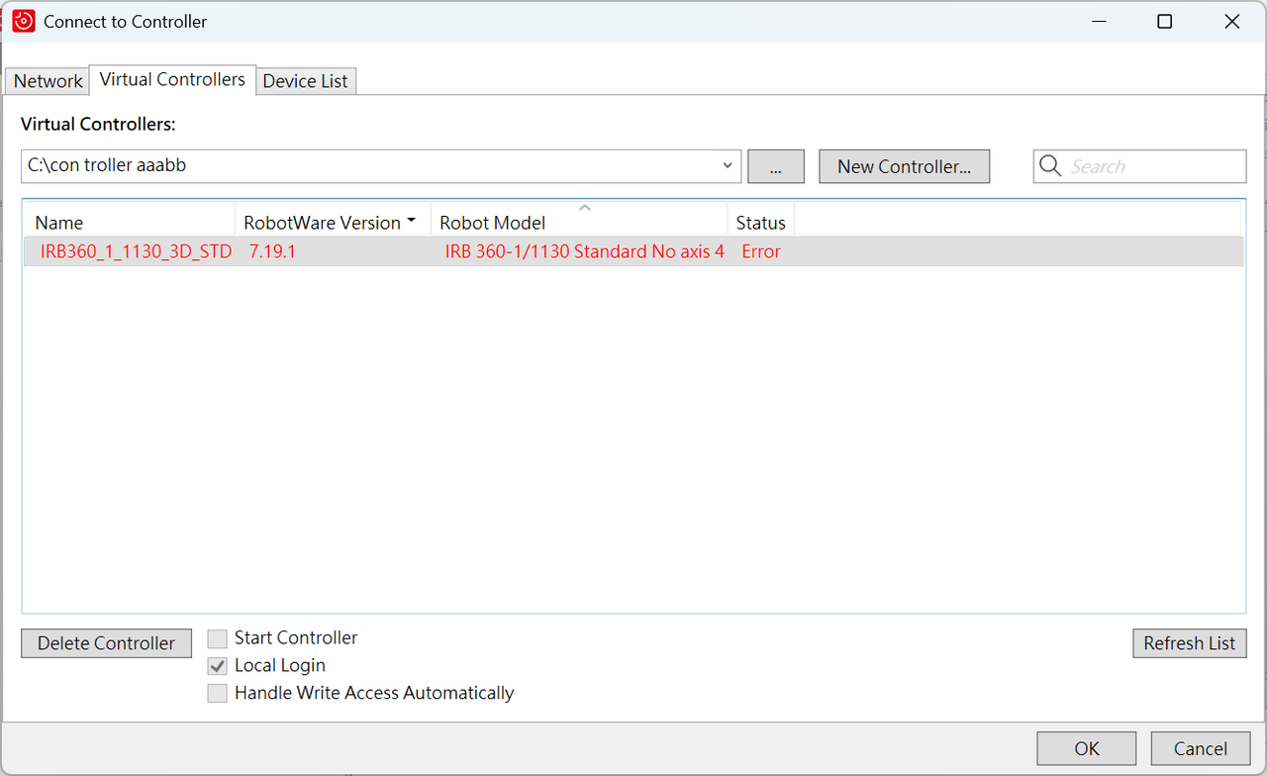Open the Device List tab

click(305, 81)
